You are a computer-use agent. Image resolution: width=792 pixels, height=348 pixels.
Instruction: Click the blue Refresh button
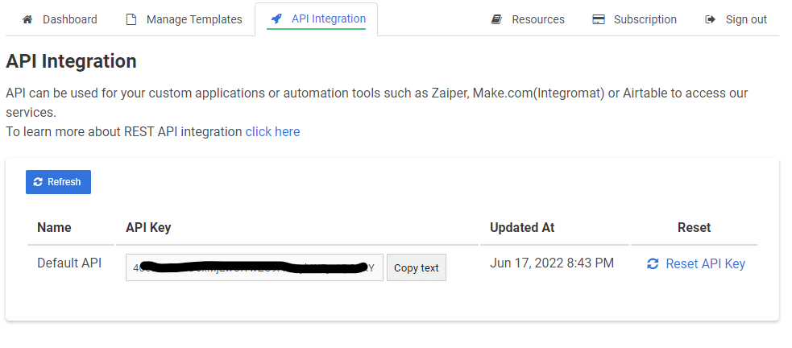point(58,182)
